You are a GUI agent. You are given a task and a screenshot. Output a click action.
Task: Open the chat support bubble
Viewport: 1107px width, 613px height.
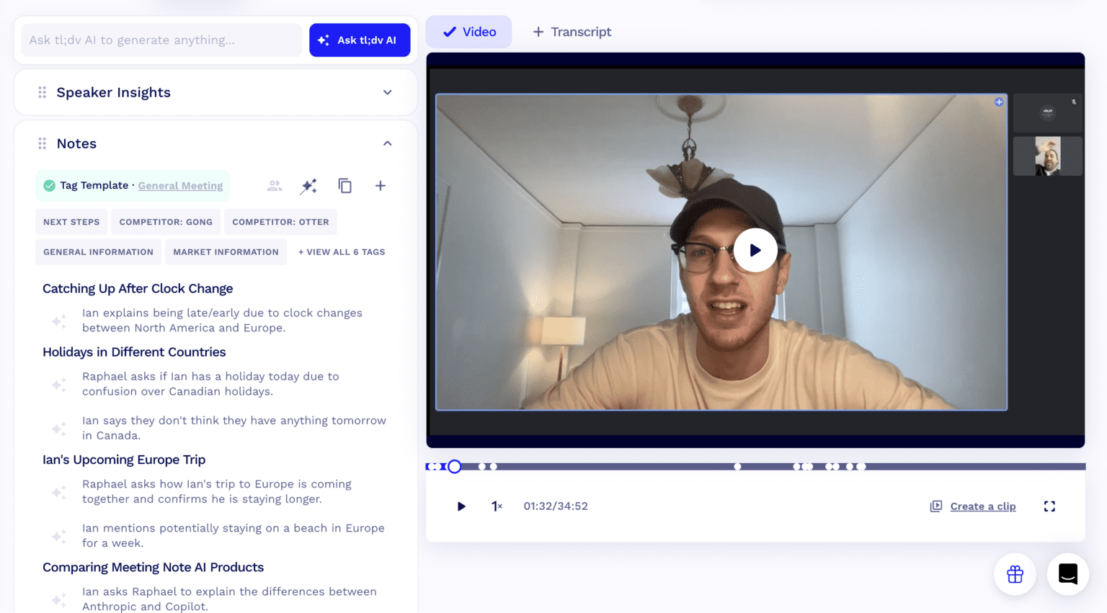[1067, 574]
